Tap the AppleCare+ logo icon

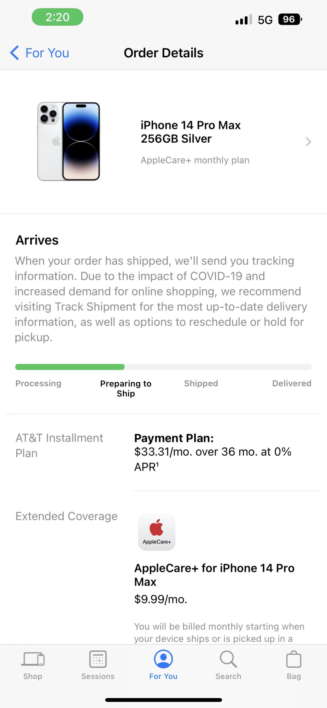pos(157,532)
